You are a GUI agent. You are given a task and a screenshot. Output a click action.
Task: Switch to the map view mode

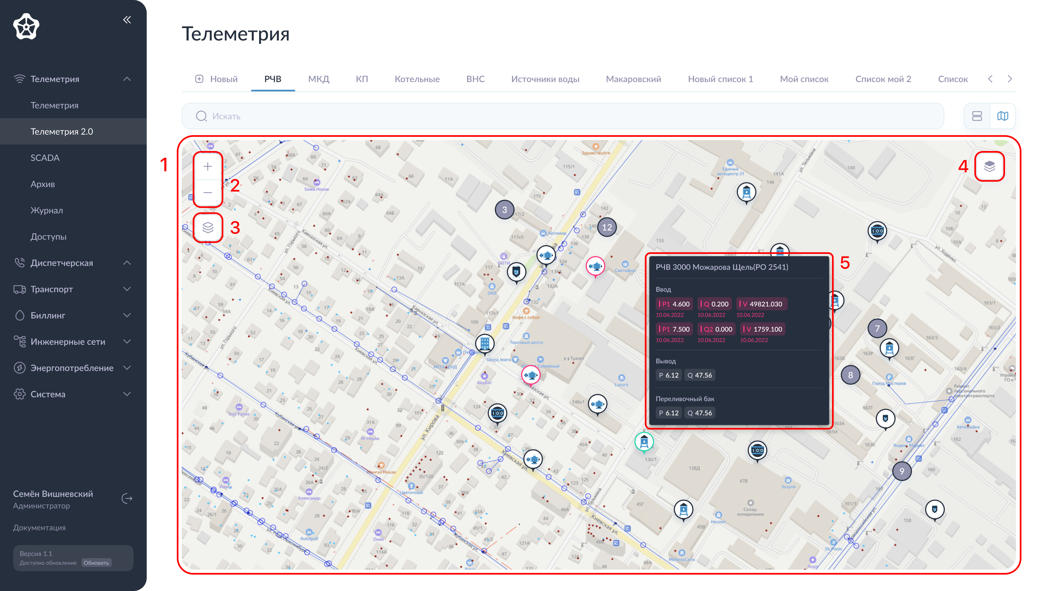pyautogui.click(x=1002, y=116)
